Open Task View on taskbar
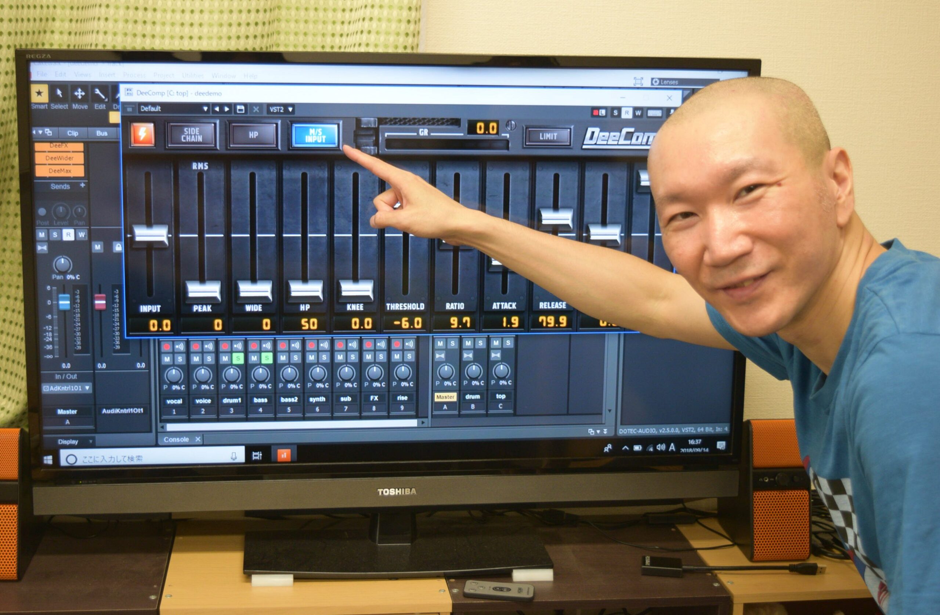Viewport: 940px width, 615px height. click(257, 456)
